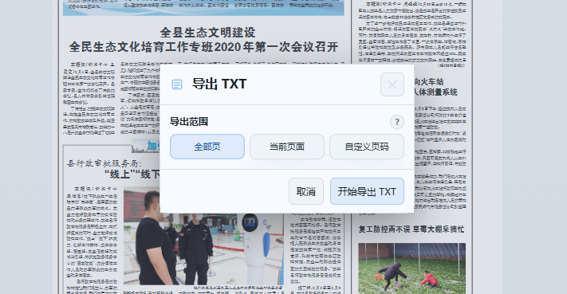This screenshot has width=567, height=294.
Task: Click the strawberry greenhouse photo
Action: point(411,269)
